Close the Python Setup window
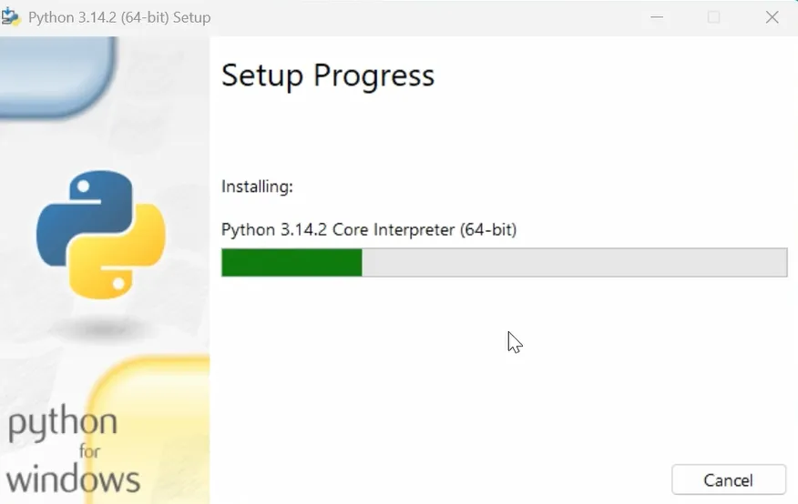The height and width of the screenshot is (504, 798). point(772,17)
